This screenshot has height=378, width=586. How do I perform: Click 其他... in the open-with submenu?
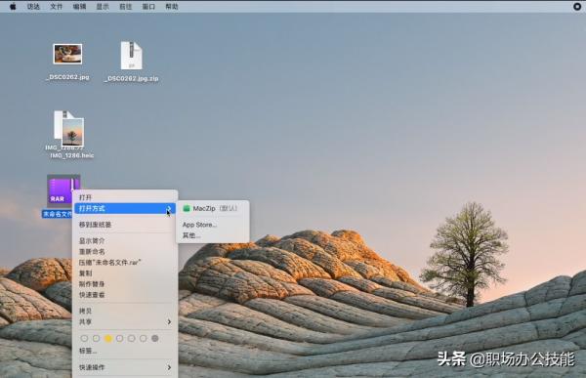tap(191, 235)
